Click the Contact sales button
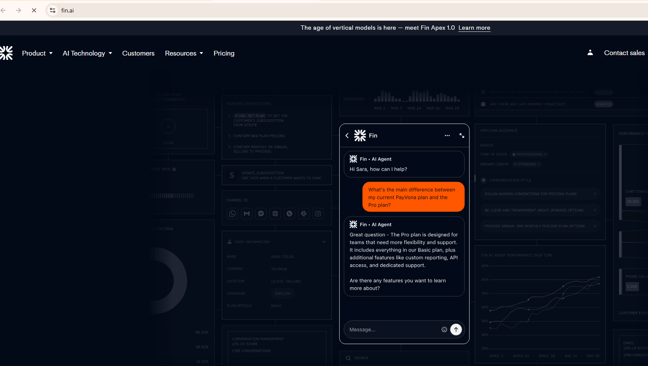 (624, 53)
